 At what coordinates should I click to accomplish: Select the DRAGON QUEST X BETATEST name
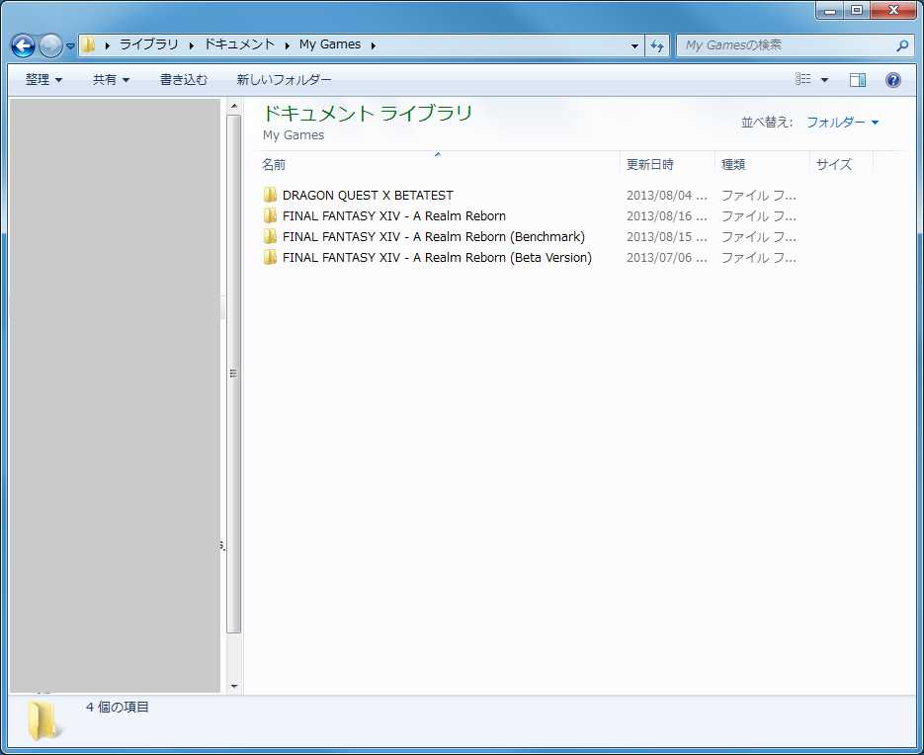click(x=368, y=195)
